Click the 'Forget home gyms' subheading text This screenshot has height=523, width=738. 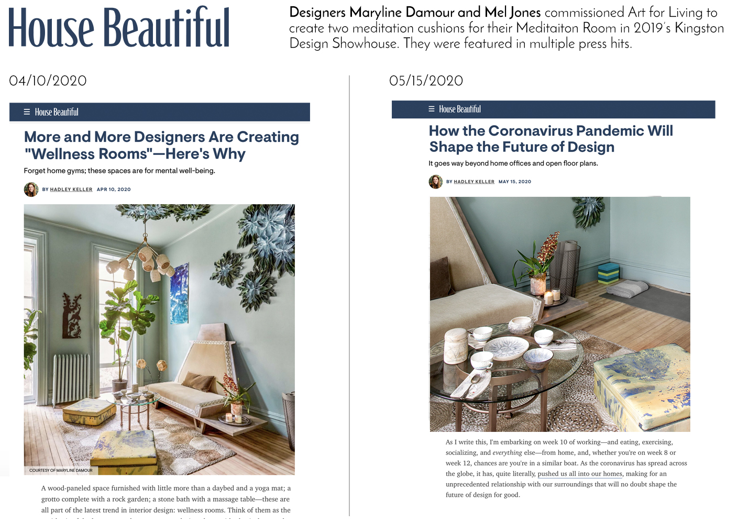[x=119, y=171]
